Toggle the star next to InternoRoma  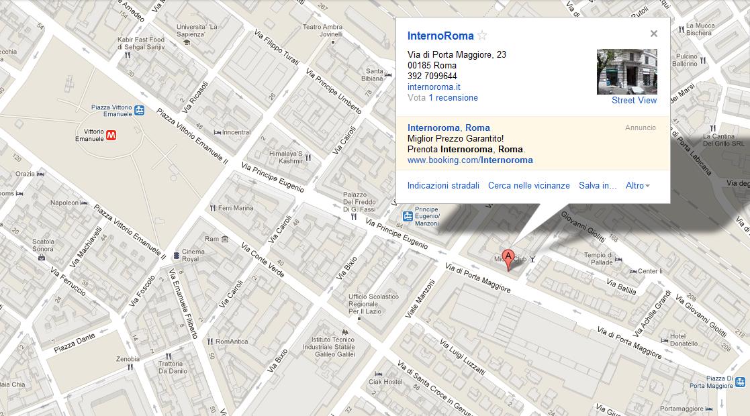click(x=482, y=36)
